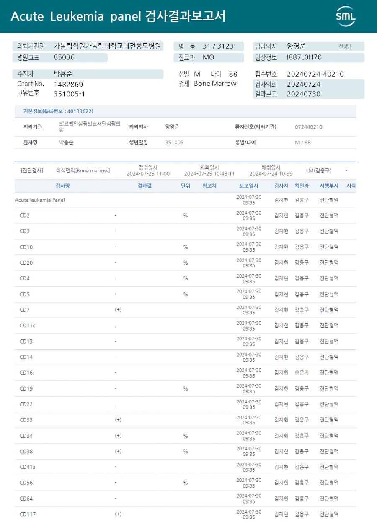The width and height of the screenshot is (377, 532).
Task: Click the 'CD3' test name
Action: click(25, 231)
